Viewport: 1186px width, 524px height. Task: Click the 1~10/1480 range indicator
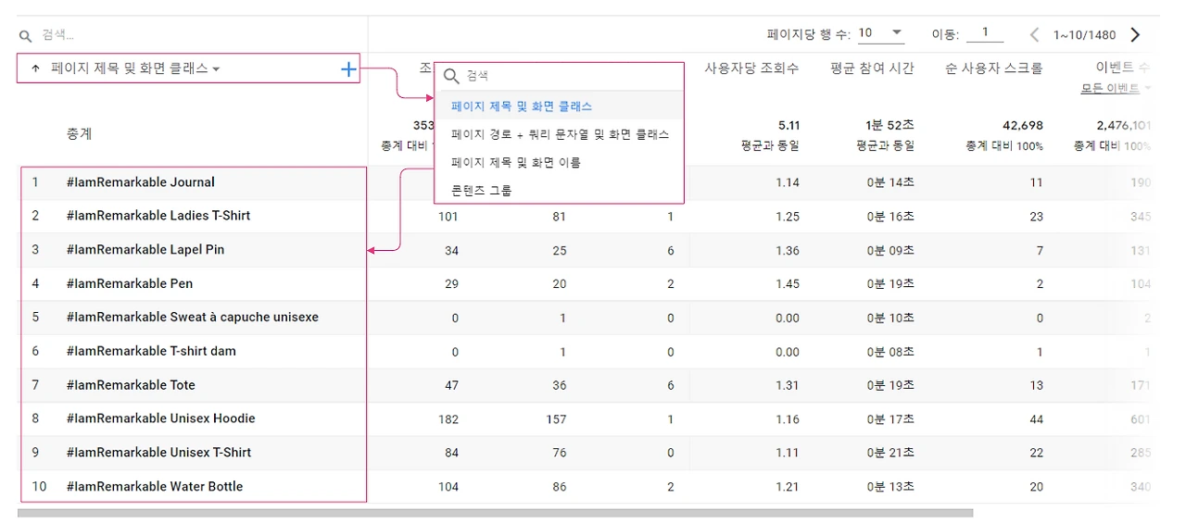1084,35
